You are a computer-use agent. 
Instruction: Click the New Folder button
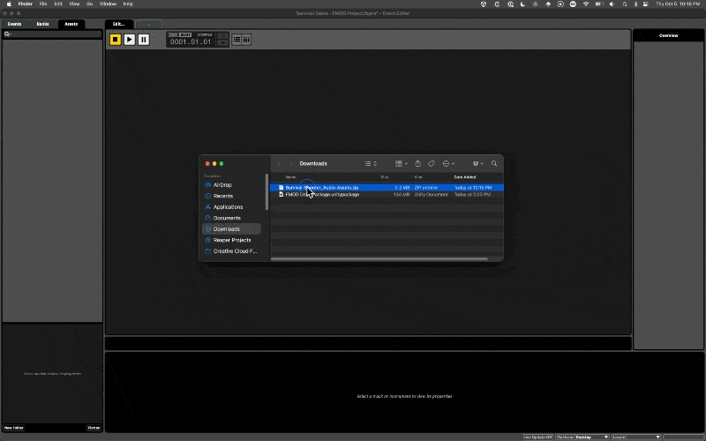pos(14,427)
